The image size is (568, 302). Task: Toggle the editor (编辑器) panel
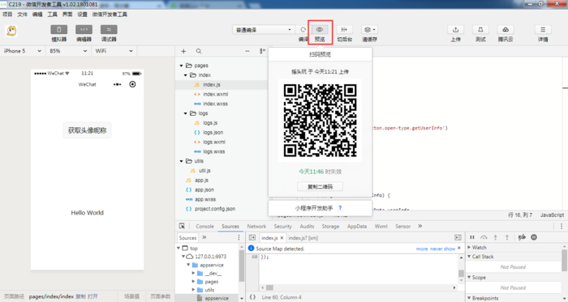(x=84, y=30)
